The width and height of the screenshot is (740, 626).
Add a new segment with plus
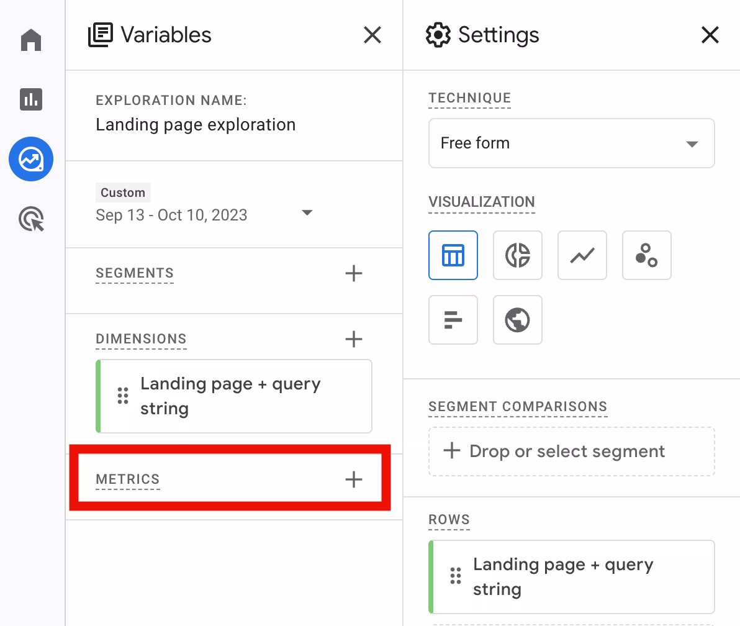pos(353,273)
